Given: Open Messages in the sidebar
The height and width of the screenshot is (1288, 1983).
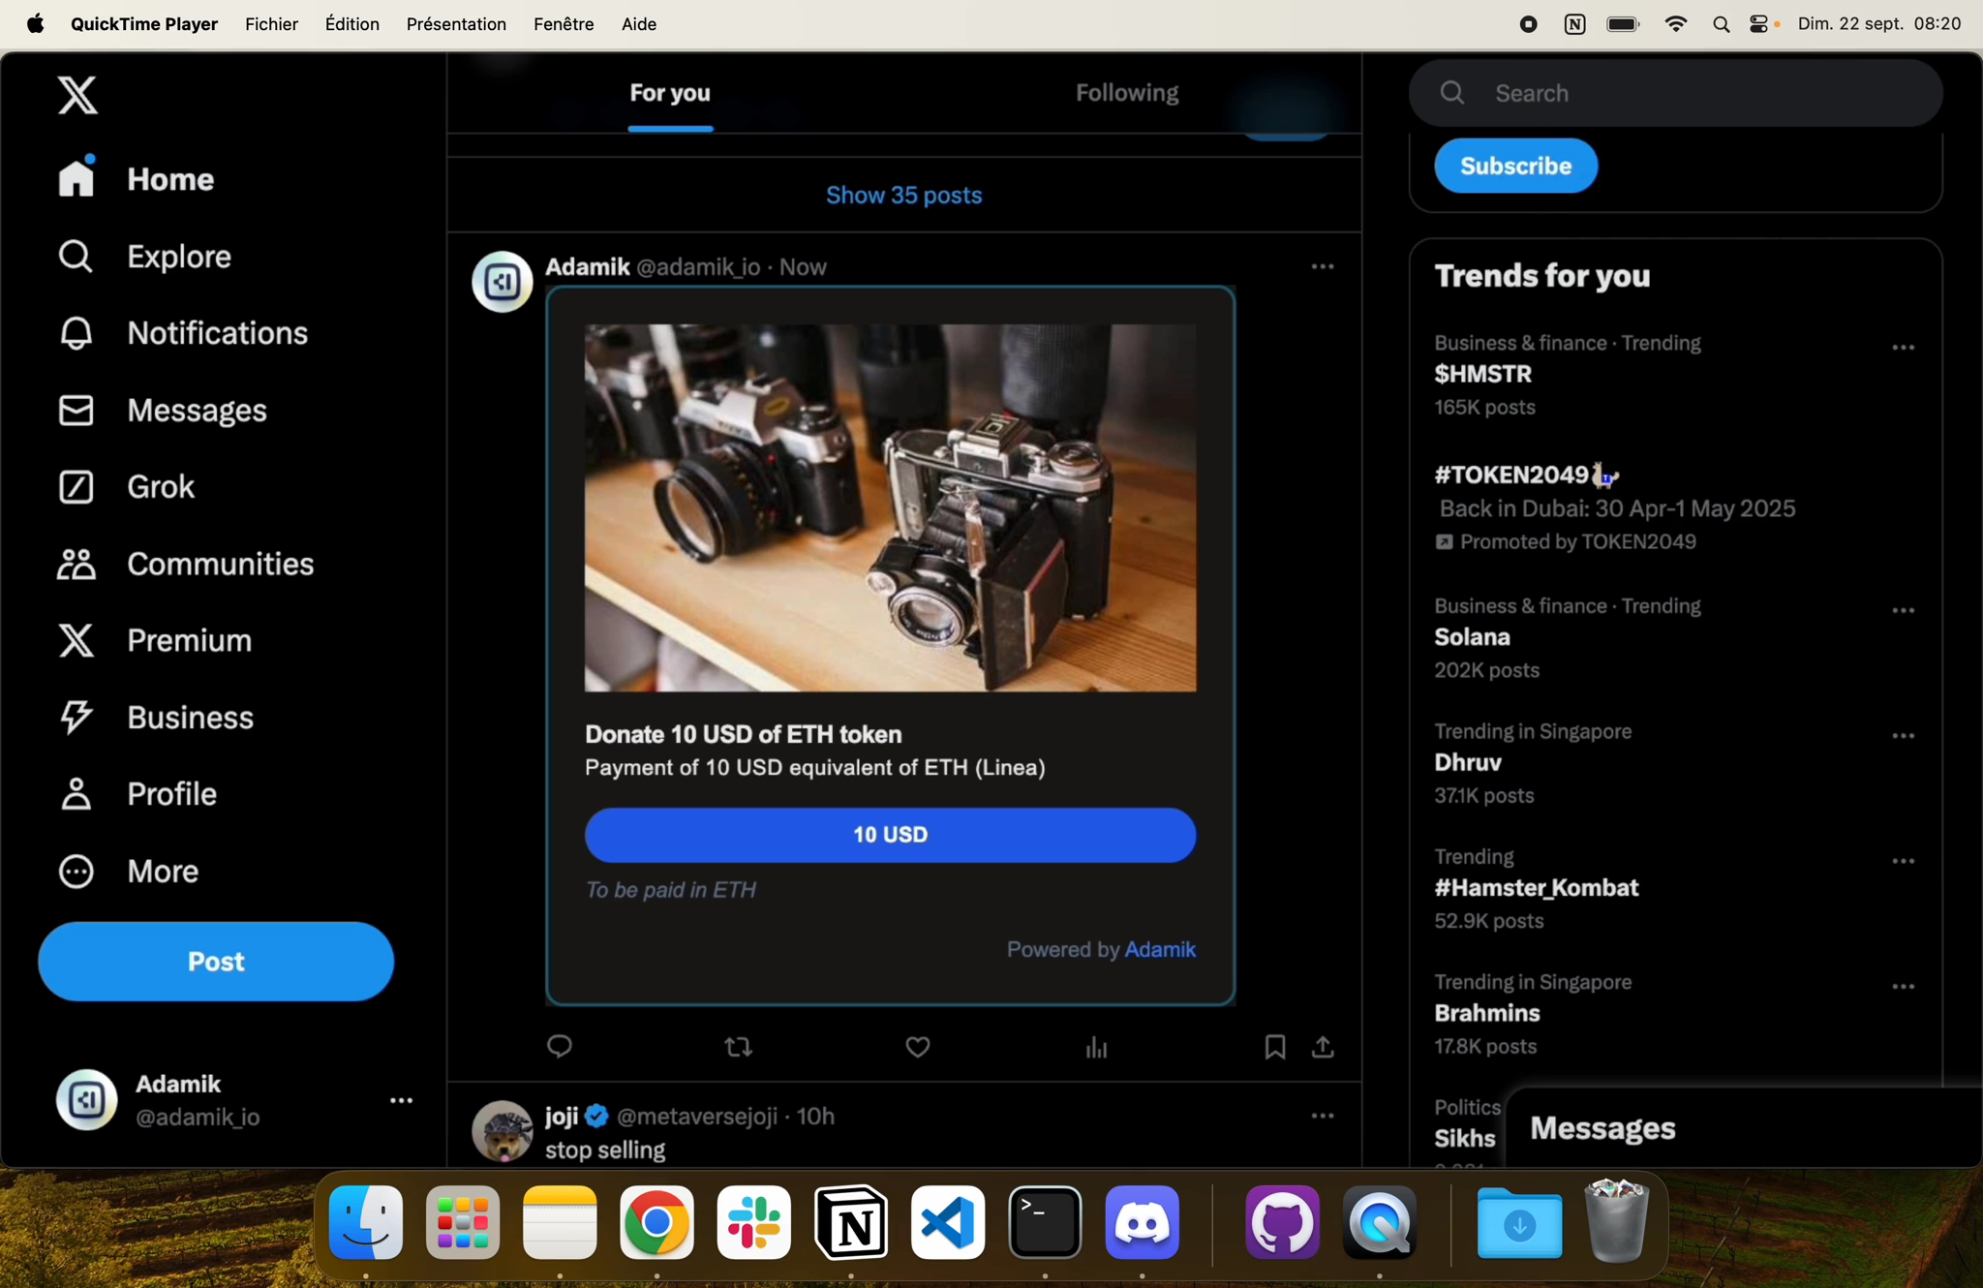Looking at the screenshot, I should [x=163, y=410].
